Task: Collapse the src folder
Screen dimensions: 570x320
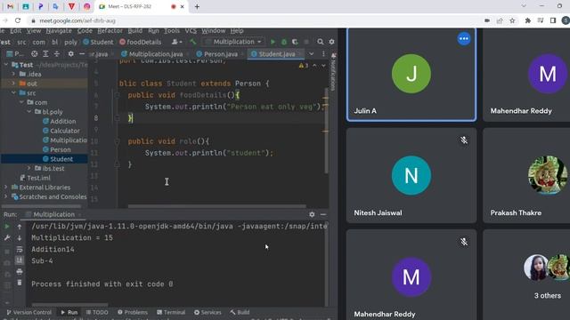Action: [14, 92]
